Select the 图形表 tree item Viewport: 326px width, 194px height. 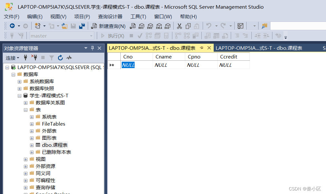[49, 138]
